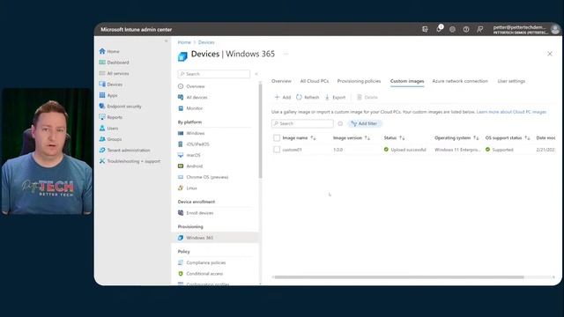Click the Add filter button
The height and width of the screenshot is (317, 564).
coord(364,123)
